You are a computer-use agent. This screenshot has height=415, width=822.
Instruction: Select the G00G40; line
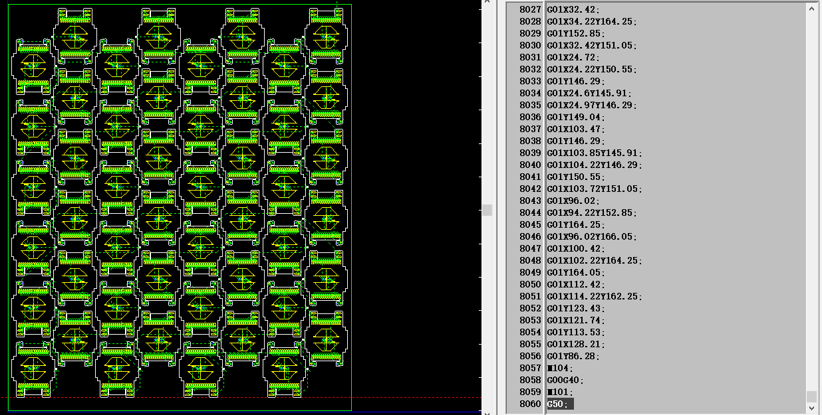point(565,380)
